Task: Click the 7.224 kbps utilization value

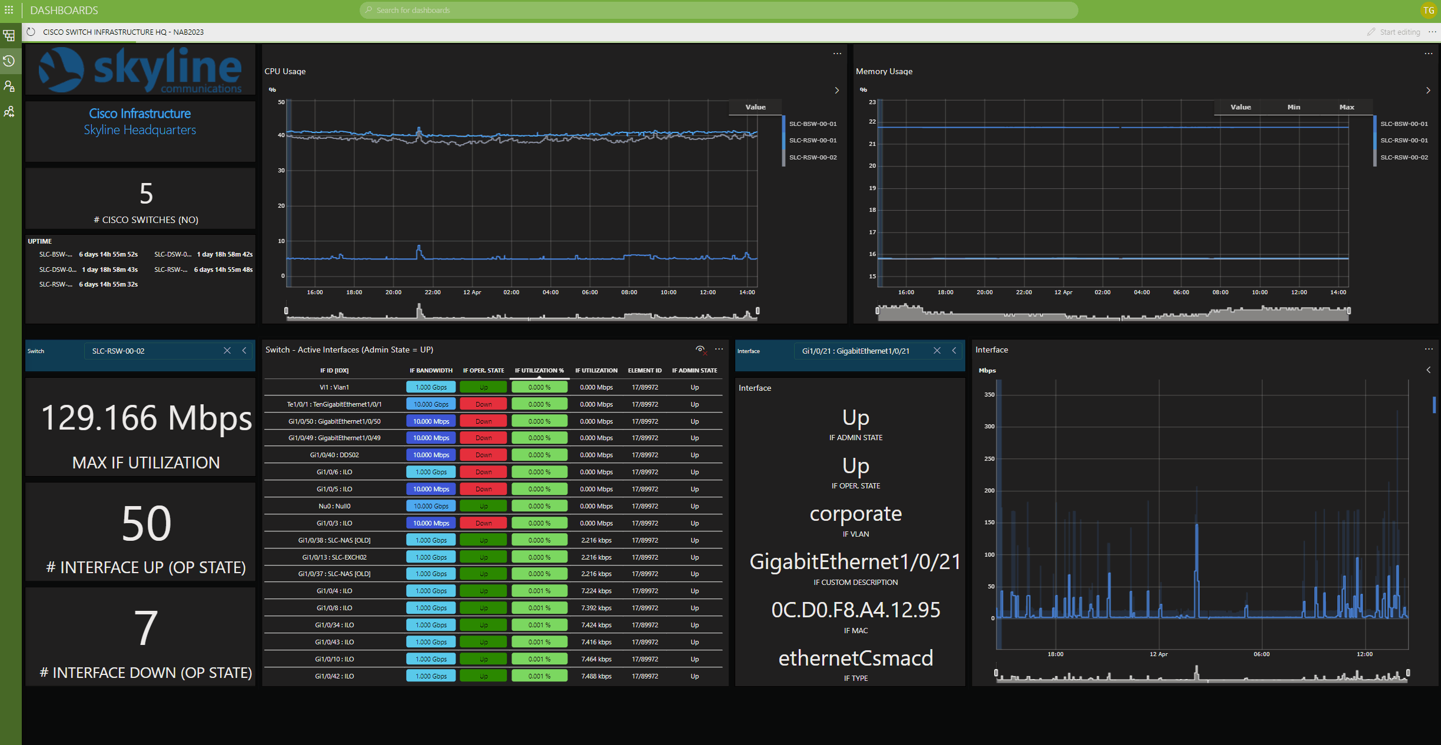Action: coord(596,591)
